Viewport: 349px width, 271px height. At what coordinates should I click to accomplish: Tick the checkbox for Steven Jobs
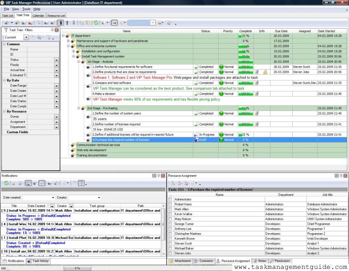point(171,253)
